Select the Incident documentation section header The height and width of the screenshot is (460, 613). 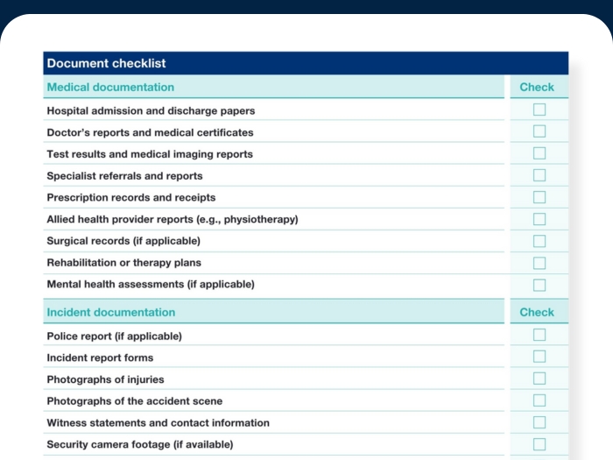[111, 312]
